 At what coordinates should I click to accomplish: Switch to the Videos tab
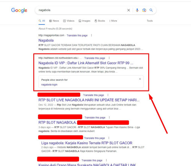click(x=69, y=21)
